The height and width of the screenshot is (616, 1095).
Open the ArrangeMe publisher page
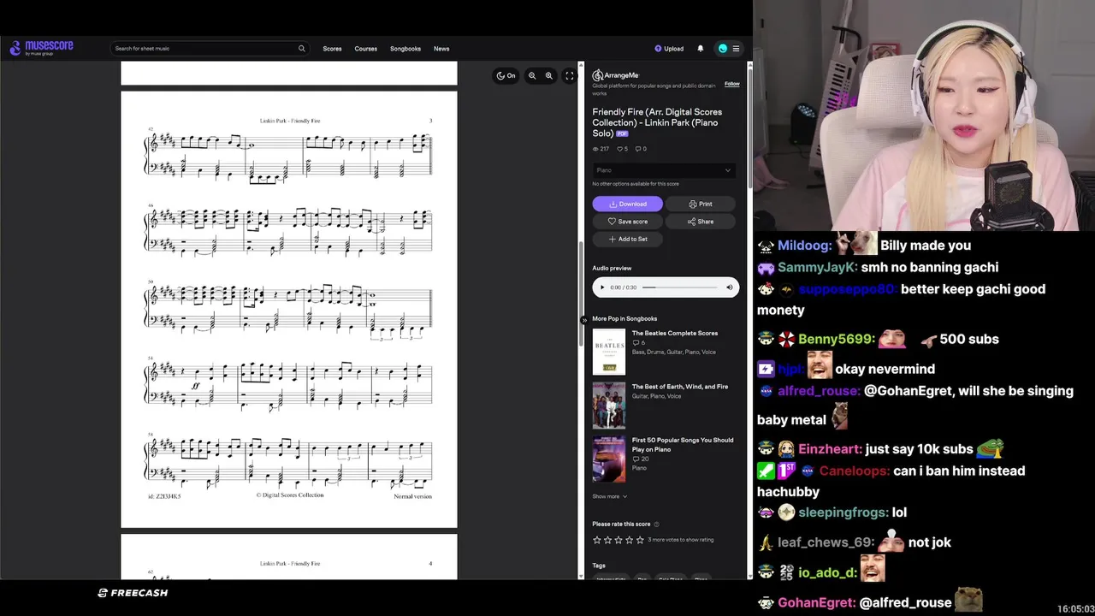[616, 75]
